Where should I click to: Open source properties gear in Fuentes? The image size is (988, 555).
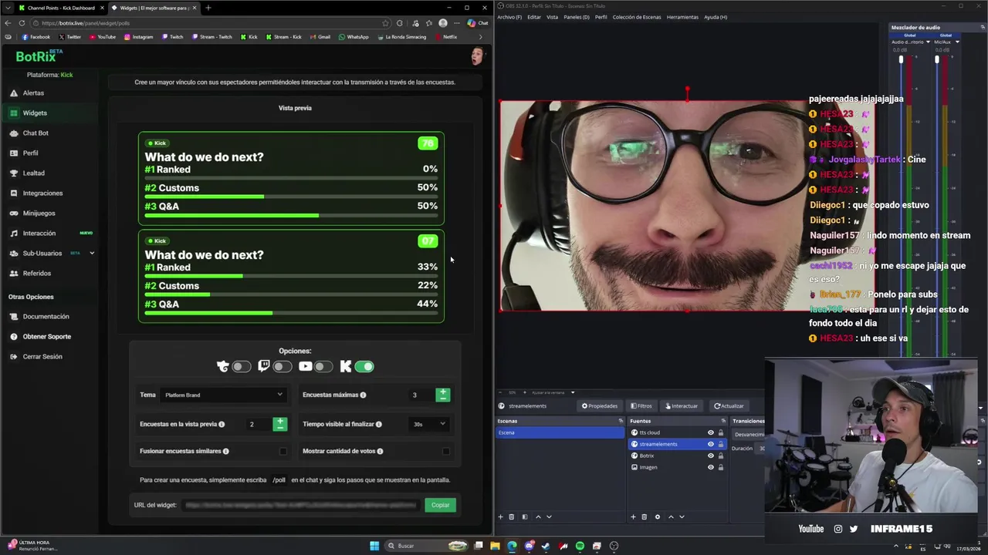click(x=658, y=517)
